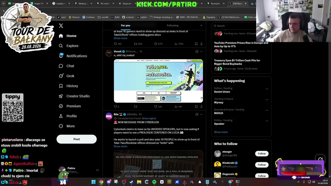Show more trends under What's happening
This screenshot has width=331, height=186.
click(221, 132)
